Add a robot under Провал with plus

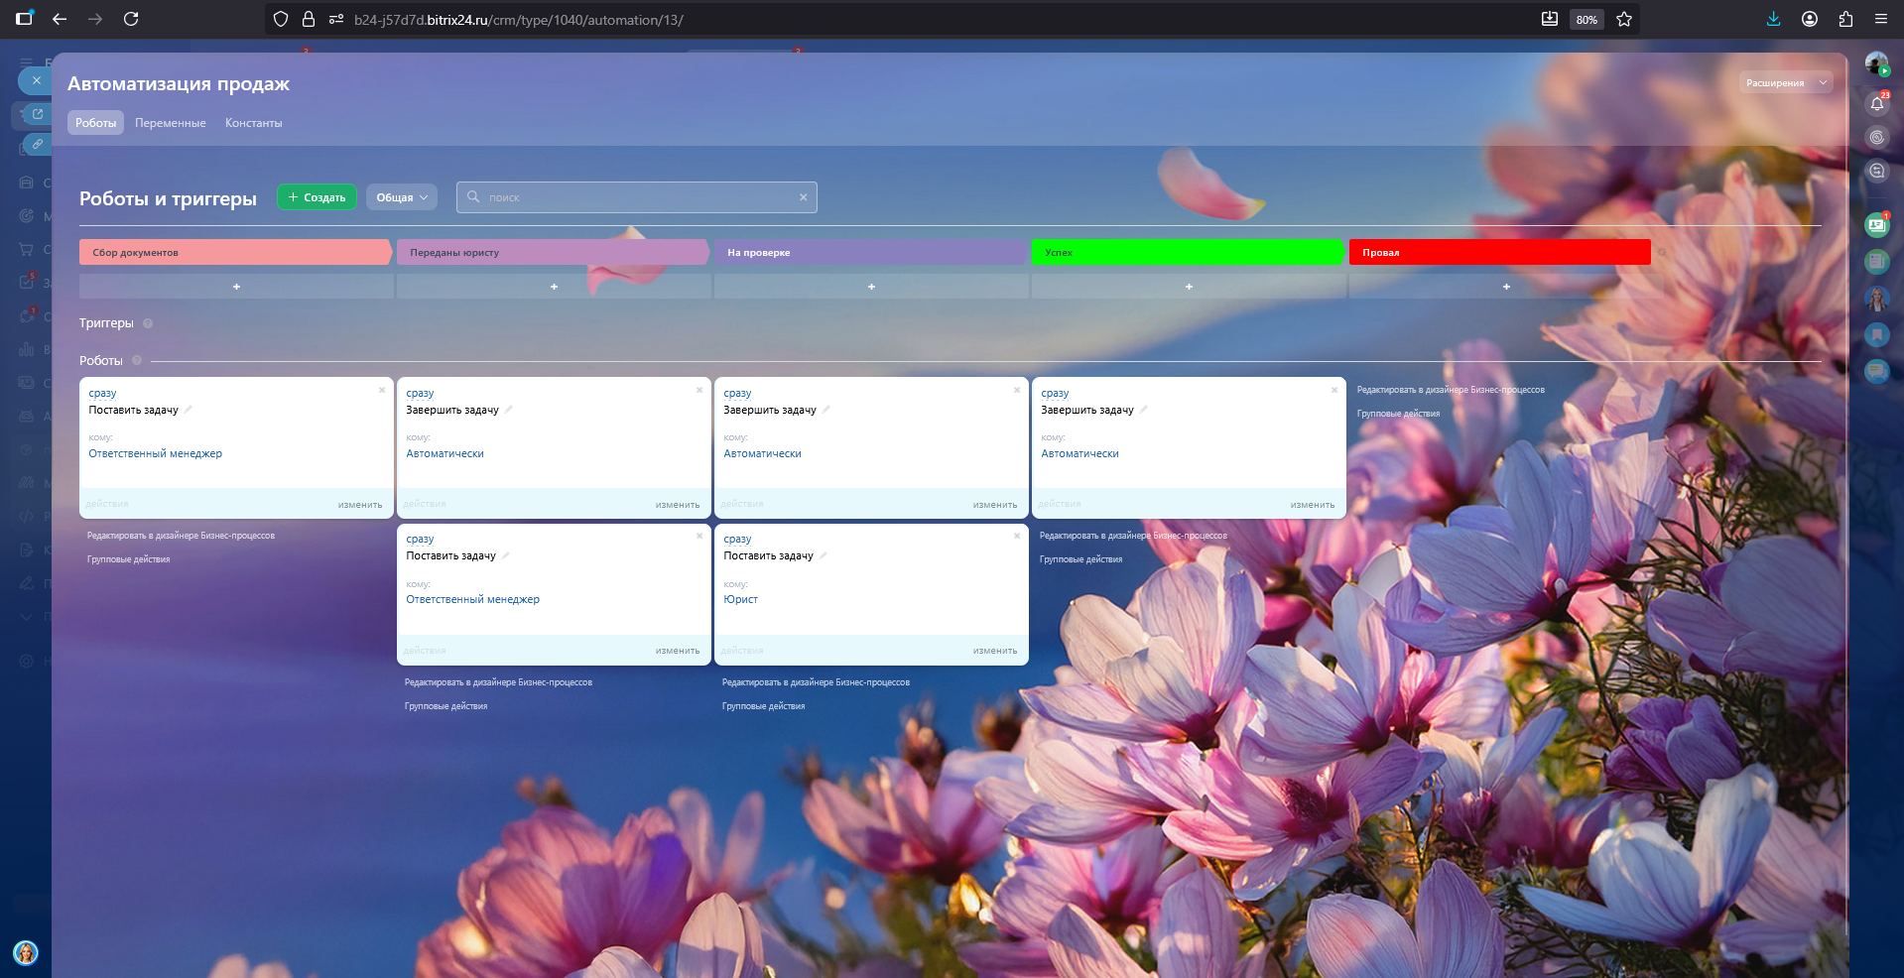pos(1506,287)
